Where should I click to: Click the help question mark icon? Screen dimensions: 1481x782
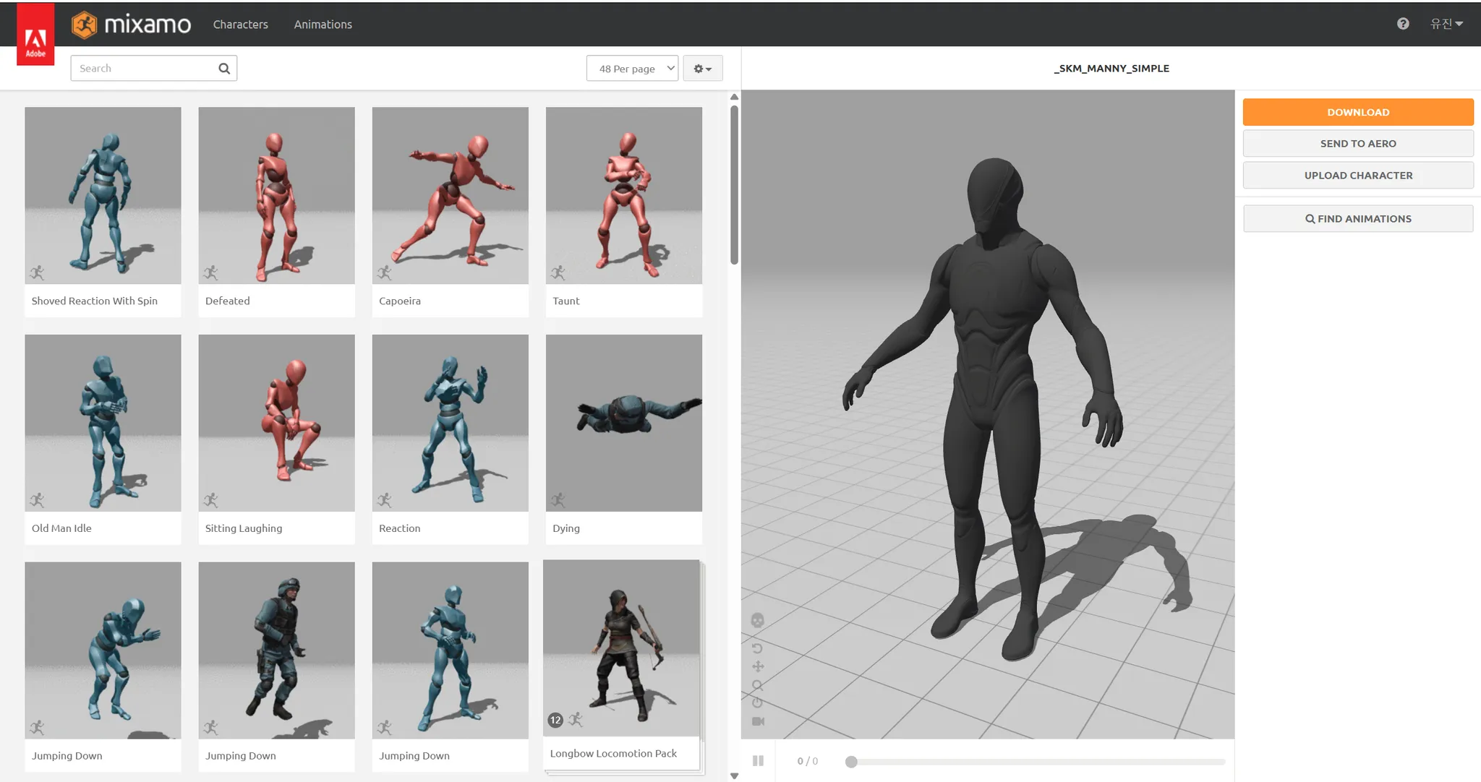tap(1403, 24)
